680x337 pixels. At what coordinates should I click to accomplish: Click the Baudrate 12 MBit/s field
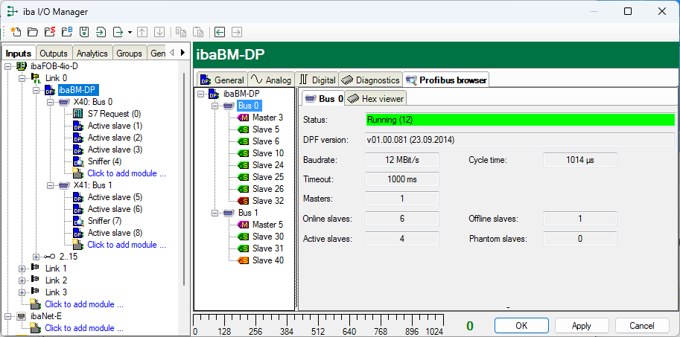click(x=402, y=160)
